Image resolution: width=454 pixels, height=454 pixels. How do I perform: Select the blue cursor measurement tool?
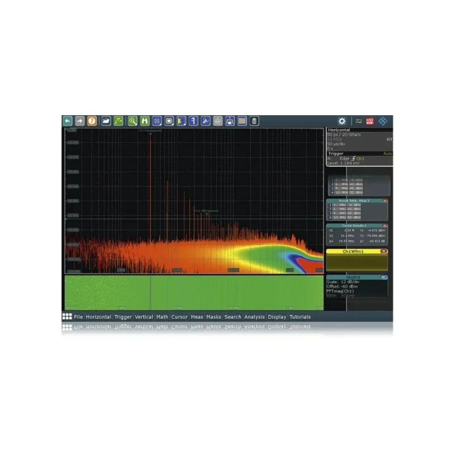point(157,121)
